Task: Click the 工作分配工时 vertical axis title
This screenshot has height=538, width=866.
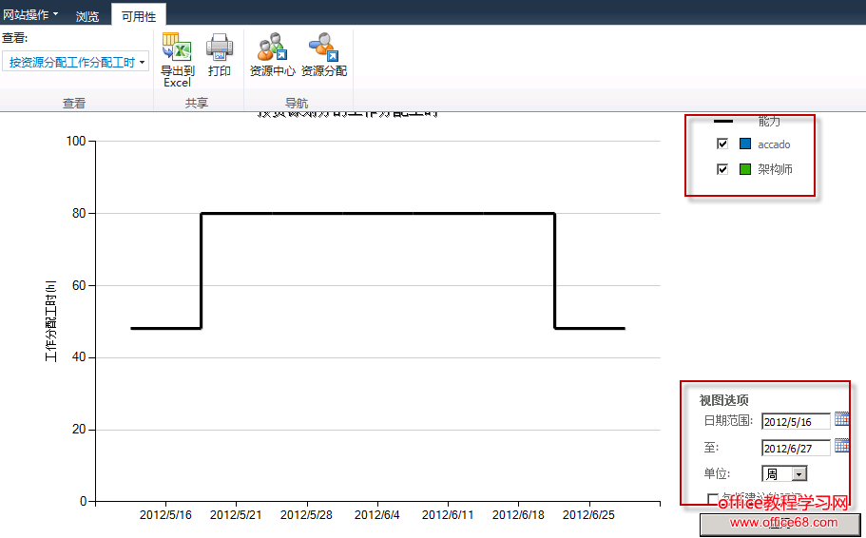Action: (x=50, y=321)
